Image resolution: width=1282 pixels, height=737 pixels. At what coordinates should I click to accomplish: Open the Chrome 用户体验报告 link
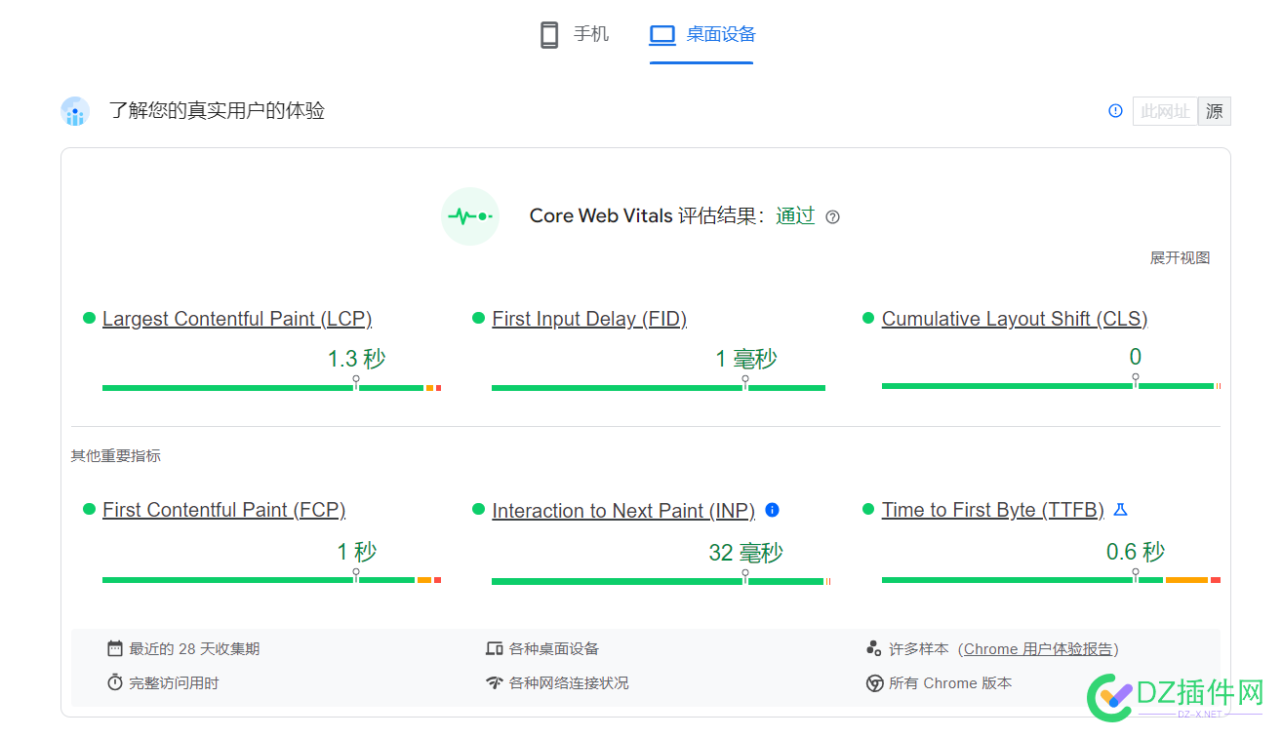1038,649
